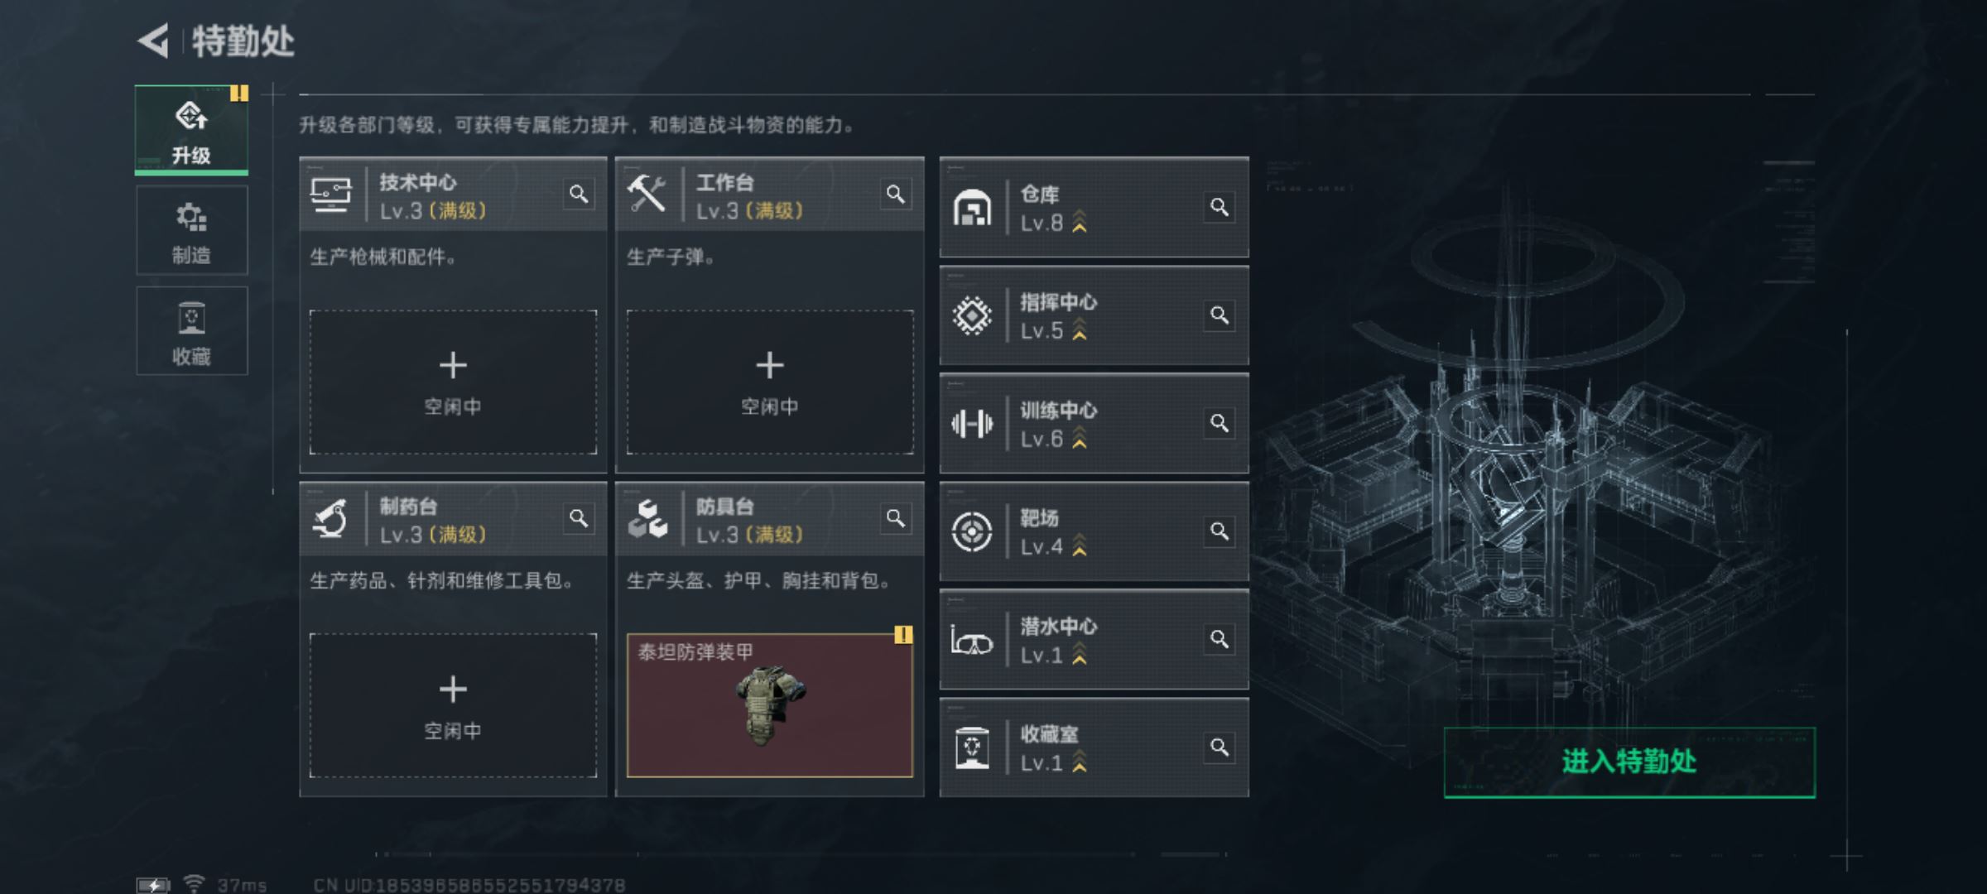Open the magnifier on 制药台 panel

coord(579,519)
